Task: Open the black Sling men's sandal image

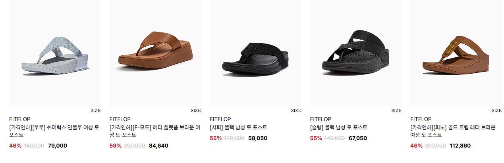Action: 355,53
